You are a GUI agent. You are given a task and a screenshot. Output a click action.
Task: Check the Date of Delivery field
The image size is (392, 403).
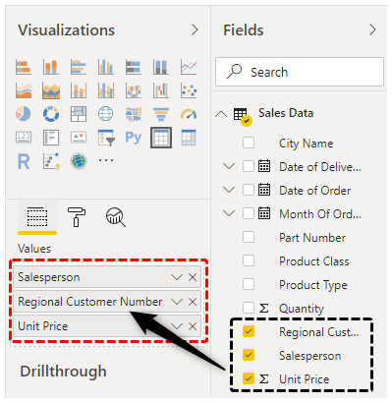tap(249, 166)
